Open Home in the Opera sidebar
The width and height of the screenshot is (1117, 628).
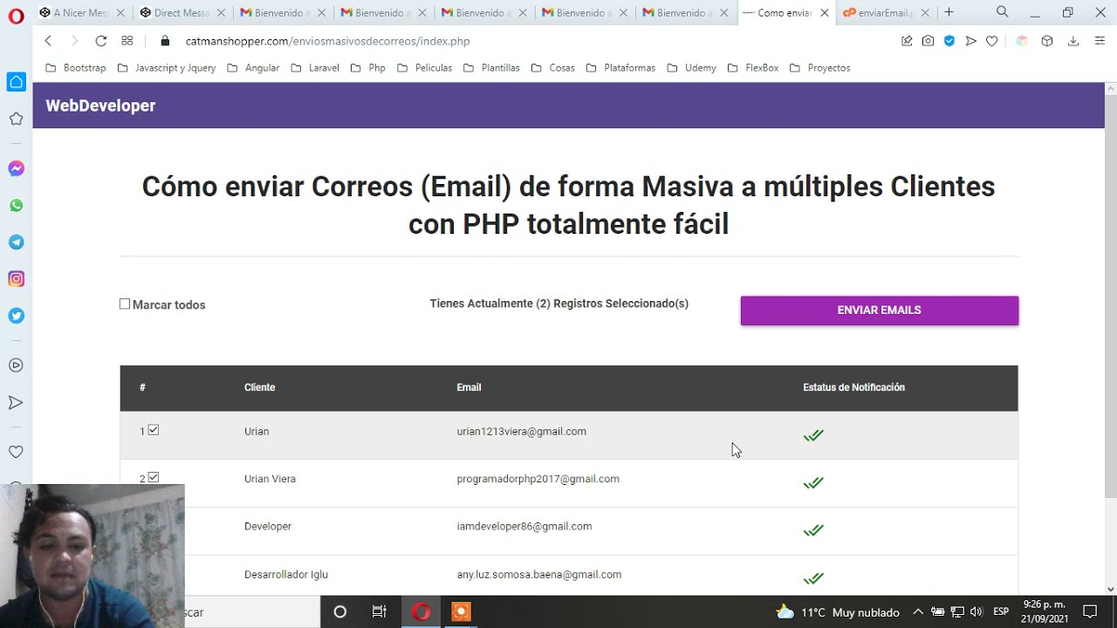pyautogui.click(x=16, y=82)
